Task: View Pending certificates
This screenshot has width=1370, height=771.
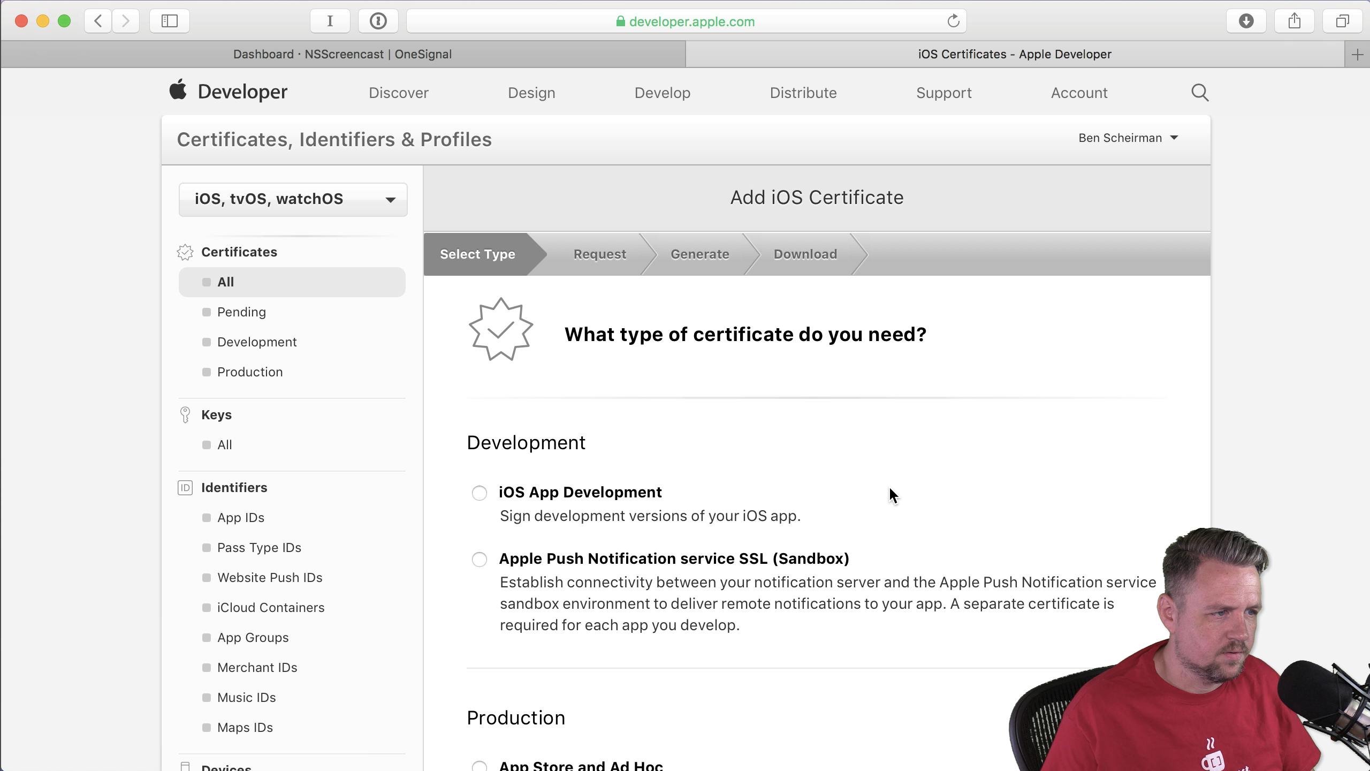Action: 241,312
